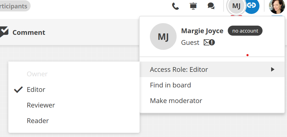This screenshot has width=287, height=137.
Task: Start a call with the phone icon
Action: point(175,6)
